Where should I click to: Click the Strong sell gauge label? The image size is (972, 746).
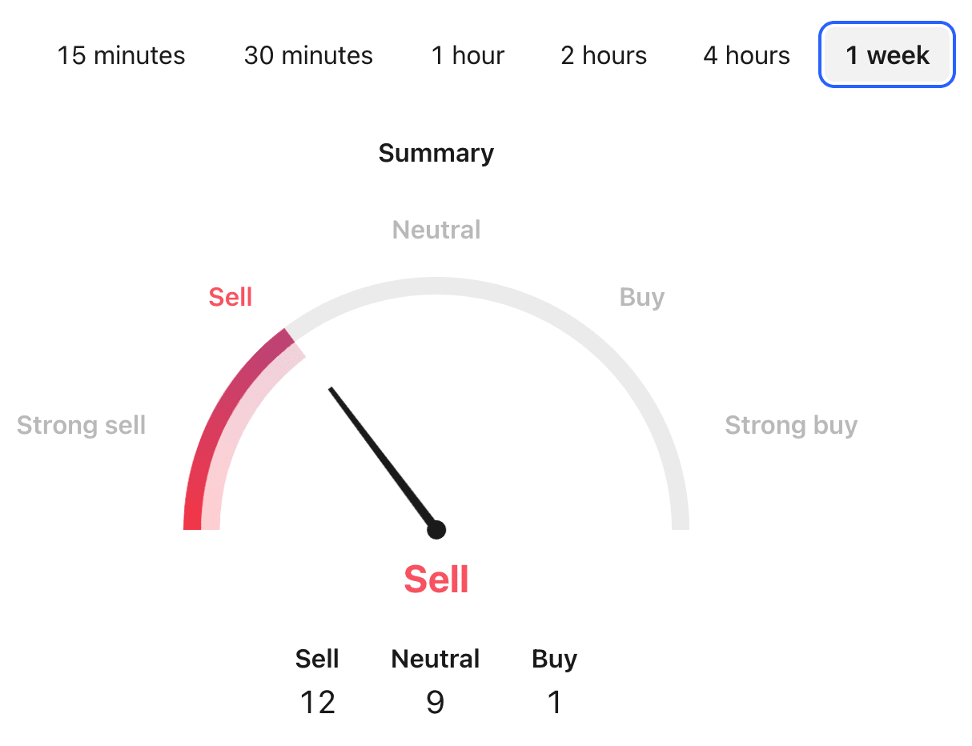point(81,425)
